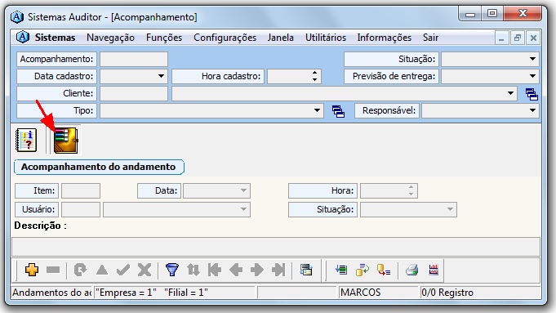Open the golden organizer book icon
This screenshot has width=556, height=313.
tap(66, 141)
